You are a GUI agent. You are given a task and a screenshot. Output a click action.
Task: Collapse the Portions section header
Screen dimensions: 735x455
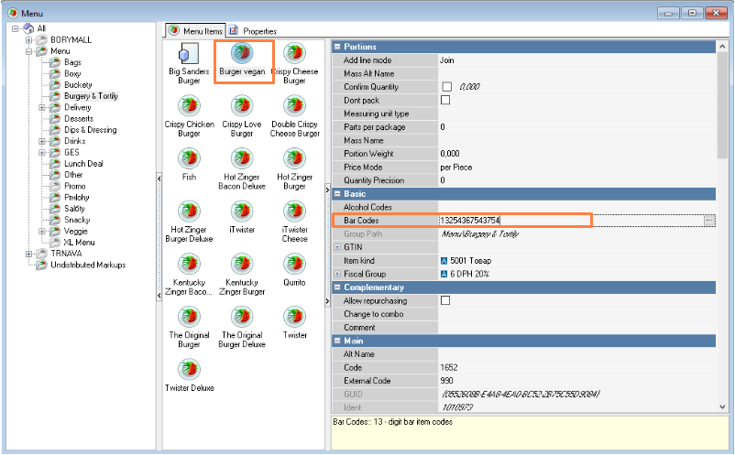[336, 47]
